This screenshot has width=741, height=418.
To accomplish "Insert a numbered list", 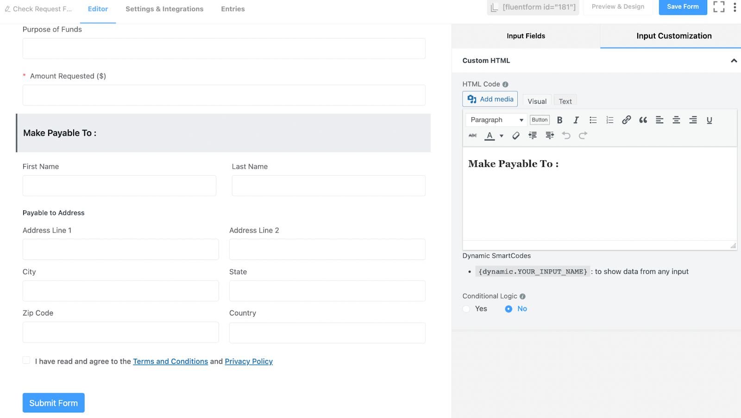I will [609, 120].
